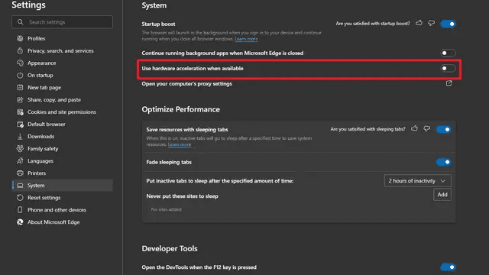Open Learn more link under sleeping tabs

180,144
